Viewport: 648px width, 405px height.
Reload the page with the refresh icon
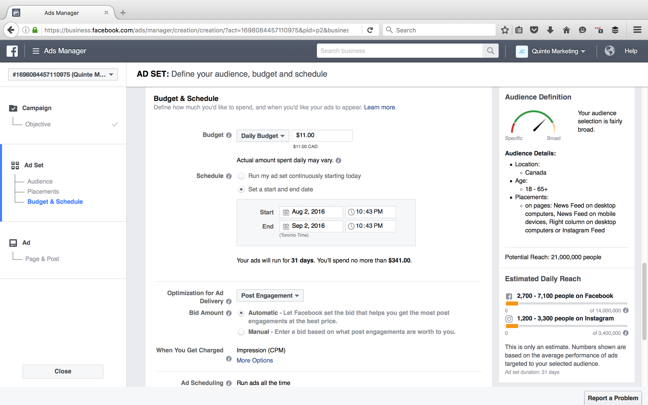[x=370, y=30]
